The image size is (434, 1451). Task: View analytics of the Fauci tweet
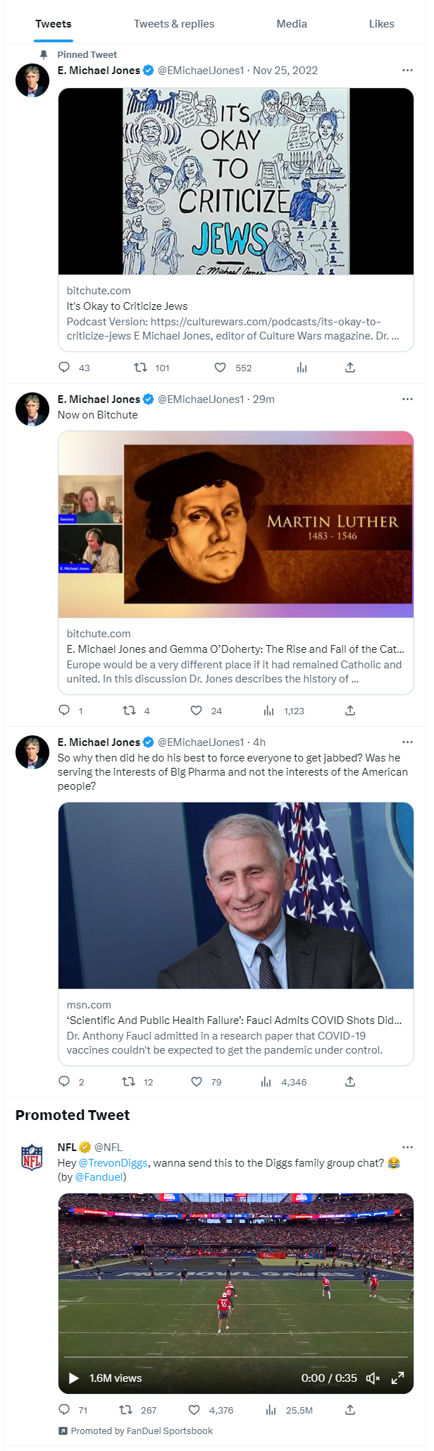(x=266, y=1082)
